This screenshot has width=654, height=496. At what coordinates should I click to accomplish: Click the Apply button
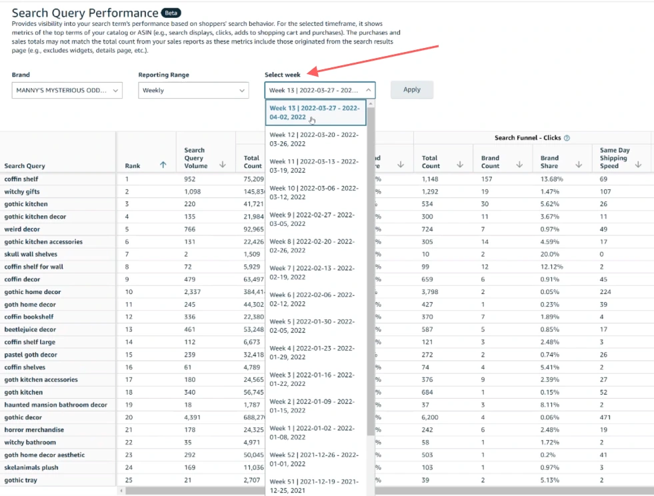(x=411, y=90)
